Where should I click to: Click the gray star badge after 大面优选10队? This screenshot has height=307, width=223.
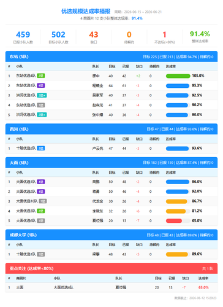coord(43,201)
